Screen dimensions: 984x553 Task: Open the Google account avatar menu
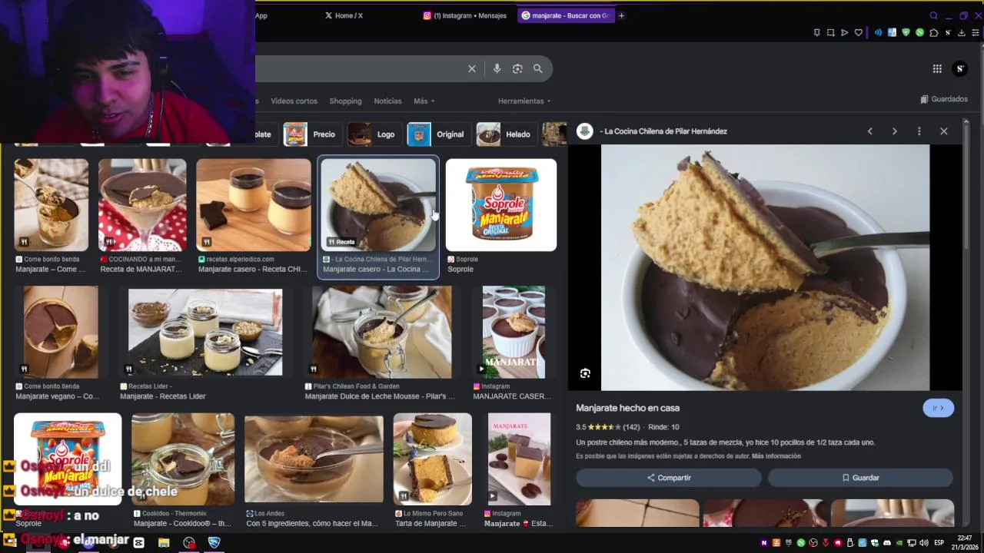(959, 68)
